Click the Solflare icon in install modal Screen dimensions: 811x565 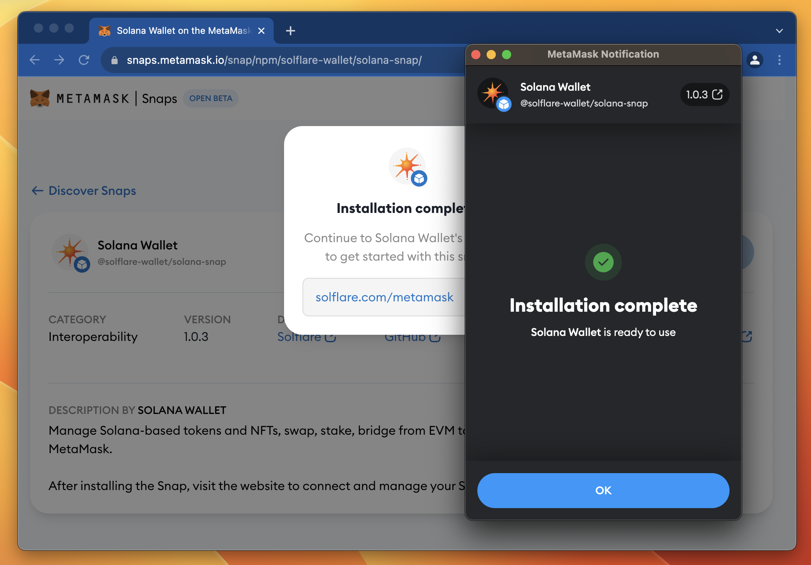(x=407, y=167)
